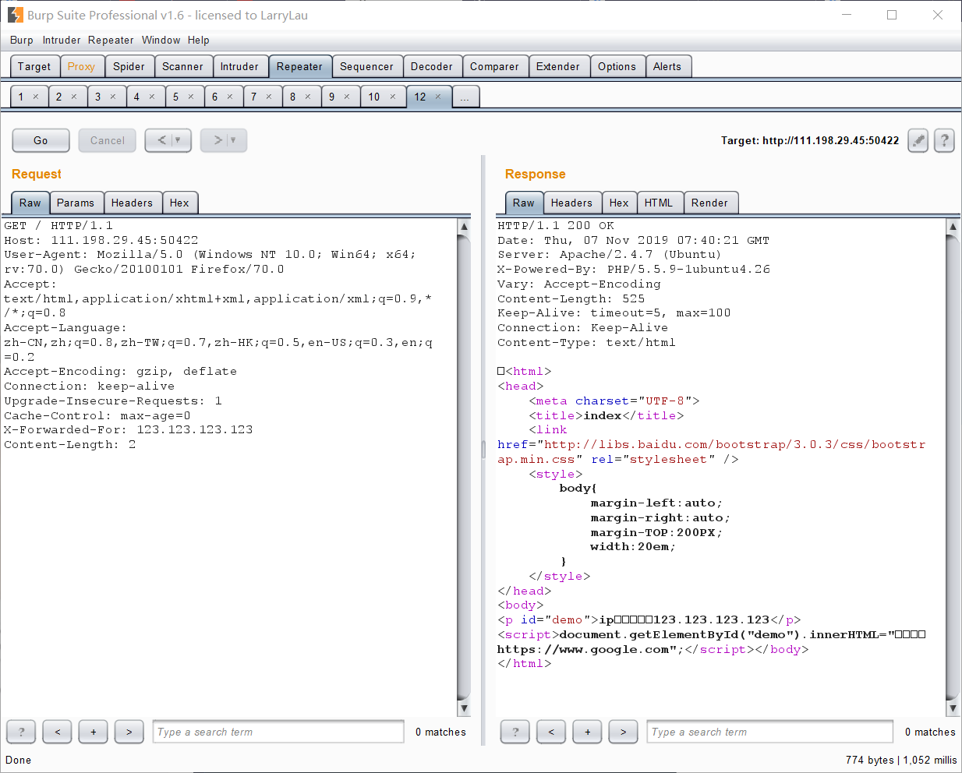962x773 pixels.
Task: Click plus button in response search bar
Action: click(587, 732)
